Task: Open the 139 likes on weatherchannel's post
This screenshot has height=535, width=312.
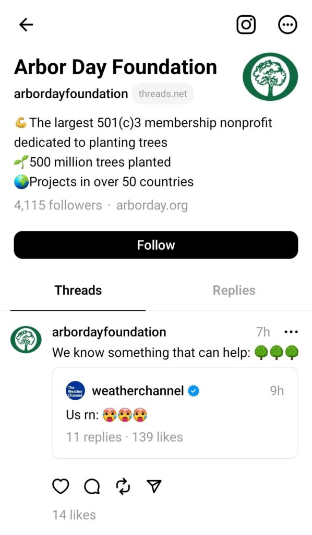Action: 158,437
